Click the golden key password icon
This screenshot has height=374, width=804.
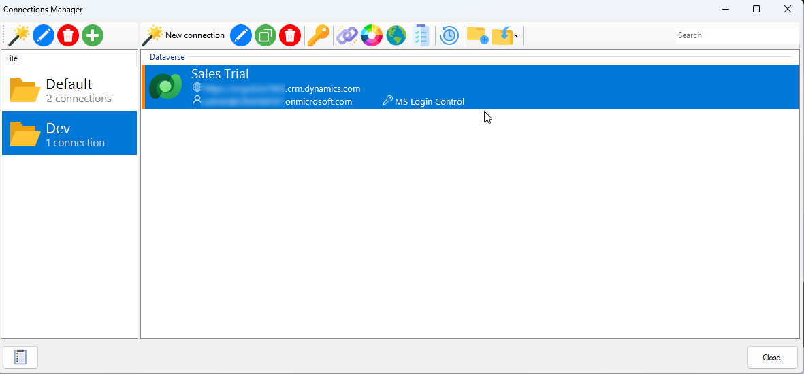(x=319, y=35)
